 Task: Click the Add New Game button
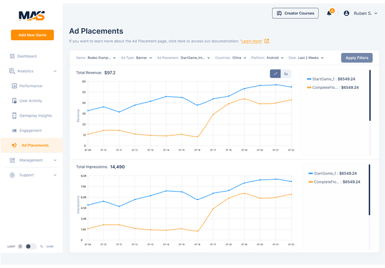[x=32, y=35]
